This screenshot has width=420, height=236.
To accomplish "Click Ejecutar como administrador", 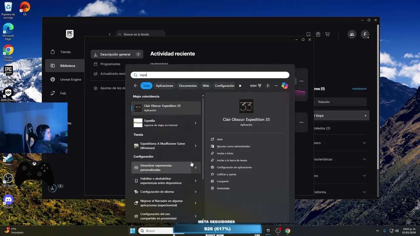I will [x=233, y=146].
